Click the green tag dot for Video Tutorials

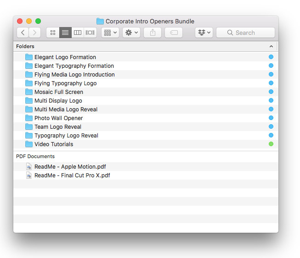[271, 144]
